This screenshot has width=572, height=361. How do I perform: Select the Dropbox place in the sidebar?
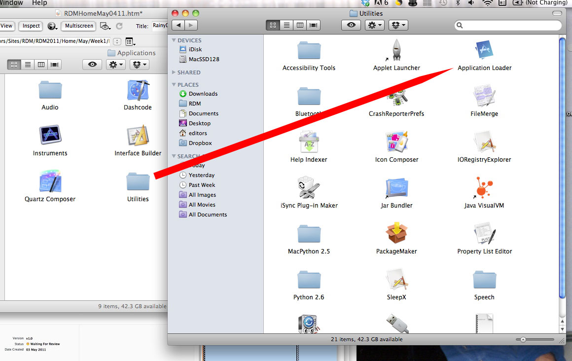click(200, 143)
